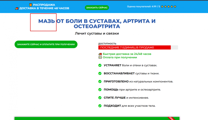Click the last rating star in header
Screen dimensions: 208x120
click(175, 7)
